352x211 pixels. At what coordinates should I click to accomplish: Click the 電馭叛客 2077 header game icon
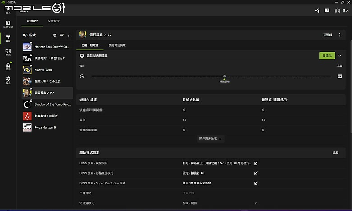(83, 35)
